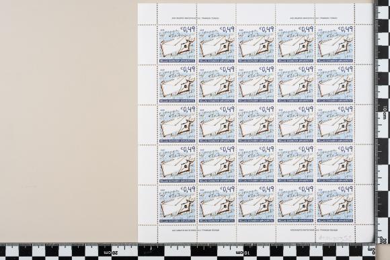Select the stamp in the sheet's bottom-right corner
This screenshot has height=260, width=390.
[x=335, y=204]
